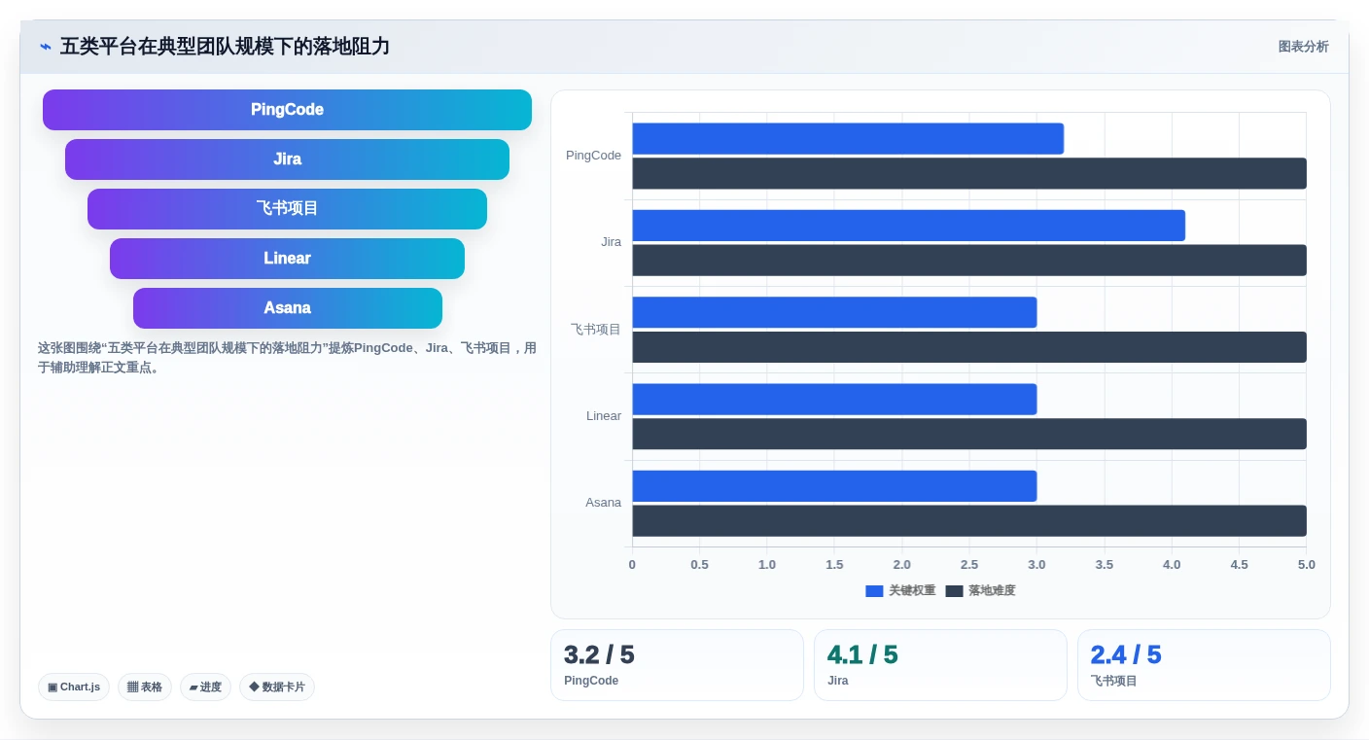Viewport: 1369px width, 740px height.
Task: Open the 4.1 / 5 Jira data card
Action: [940, 665]
